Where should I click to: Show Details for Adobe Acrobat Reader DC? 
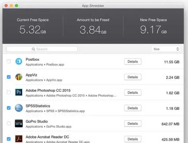click(133, 139)
